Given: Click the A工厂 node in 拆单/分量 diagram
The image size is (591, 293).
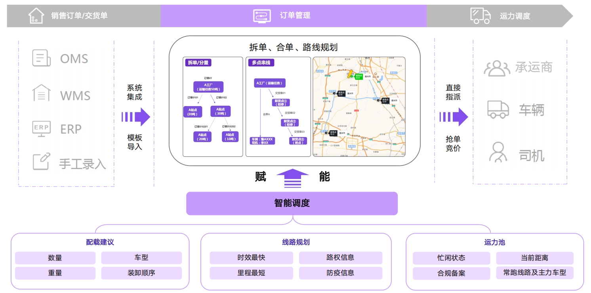Looking at the screenshot, I should coord(208,87).
